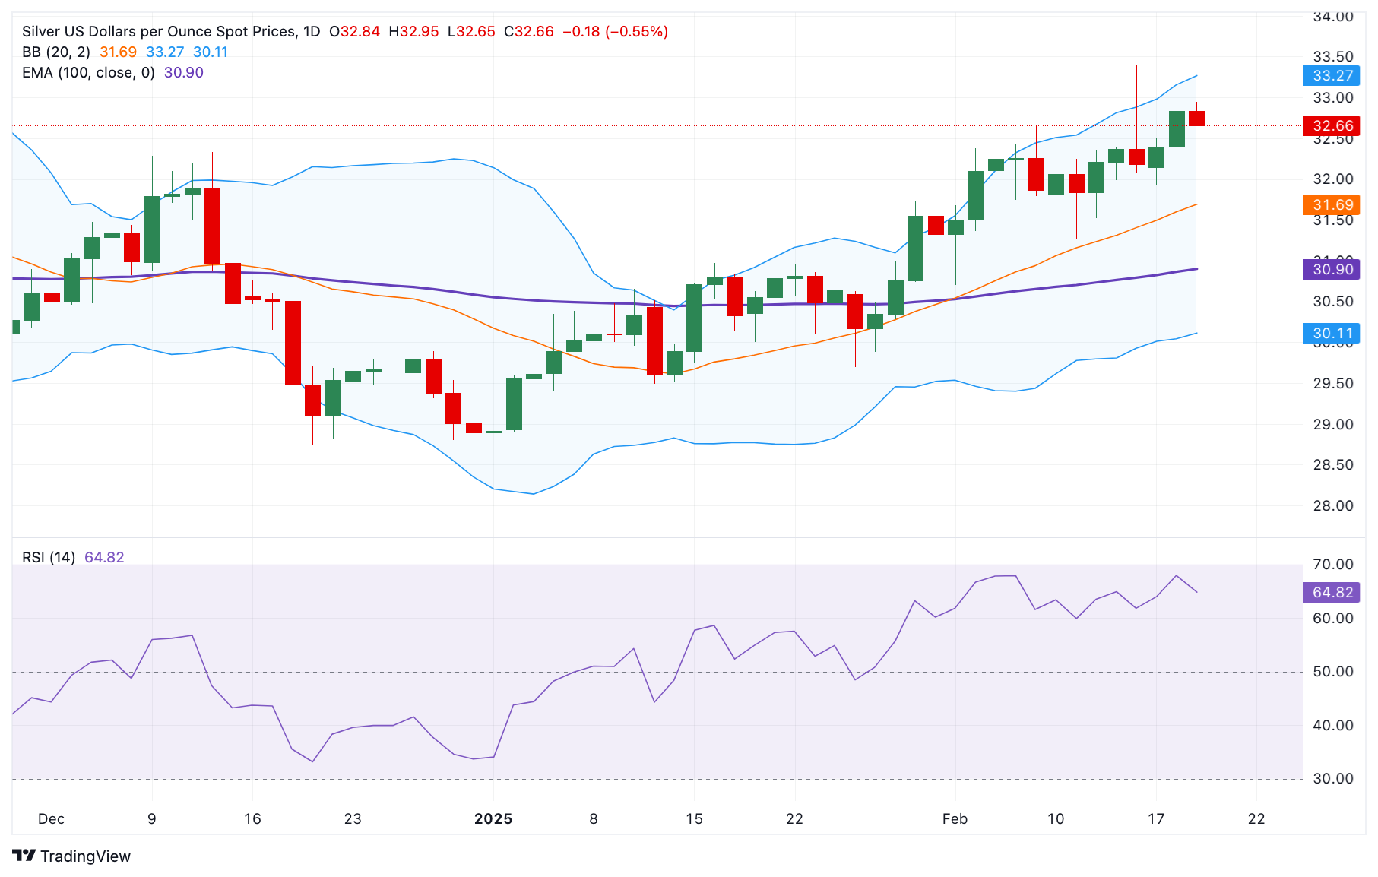Click the 70.00 level on RSI scale
The height and width of the screenshot is (877, 1378).
[1333, 564]
